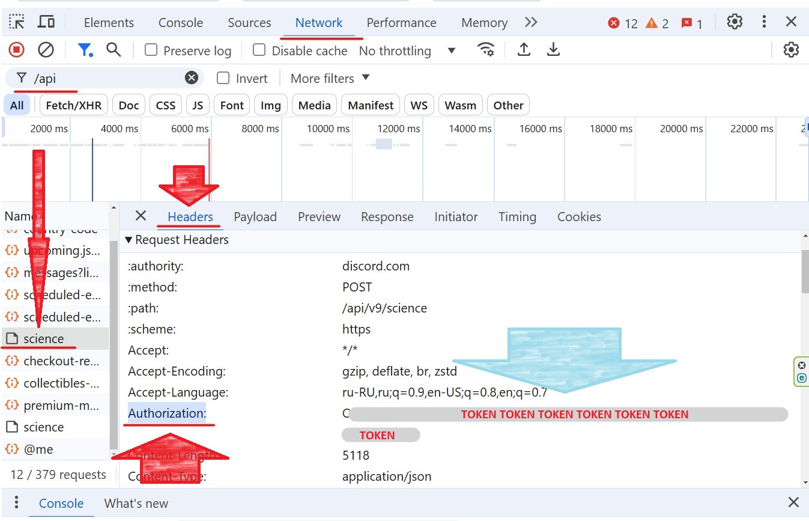Open DevTools settings gear
The width and height of the screenshot is (809, 521).
(735, 22)
